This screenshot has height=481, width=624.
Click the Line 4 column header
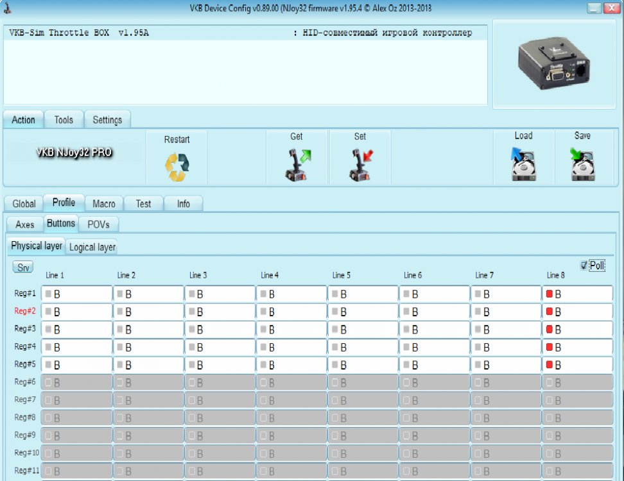[x=270, y=275]
